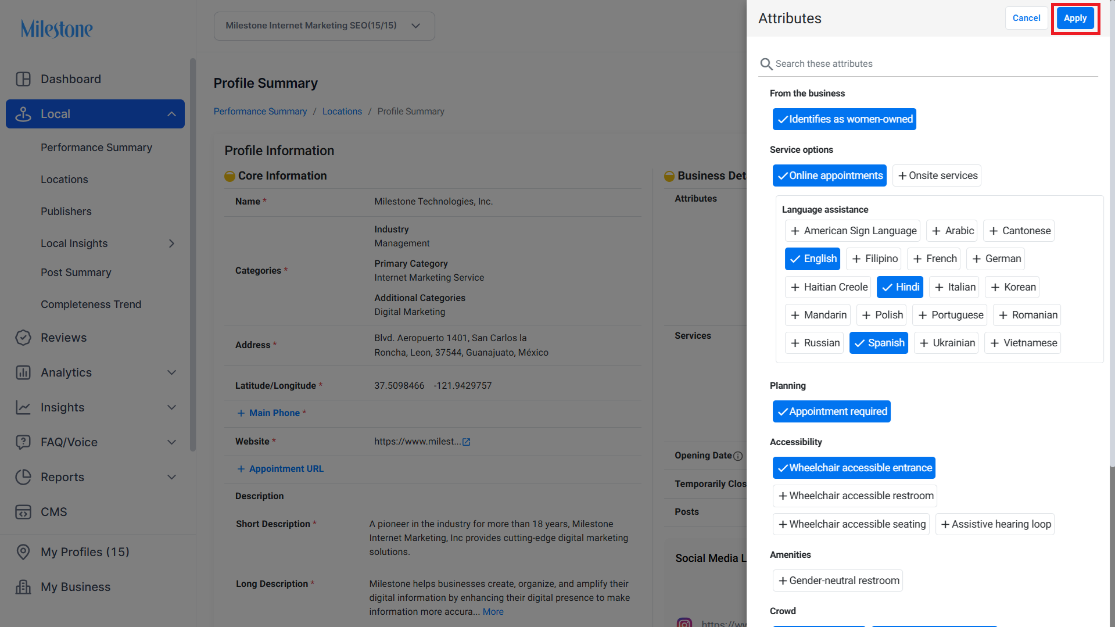The image size is (1115, 627).
Task: Open Locations in sidebar
Action: click(64, 180)
